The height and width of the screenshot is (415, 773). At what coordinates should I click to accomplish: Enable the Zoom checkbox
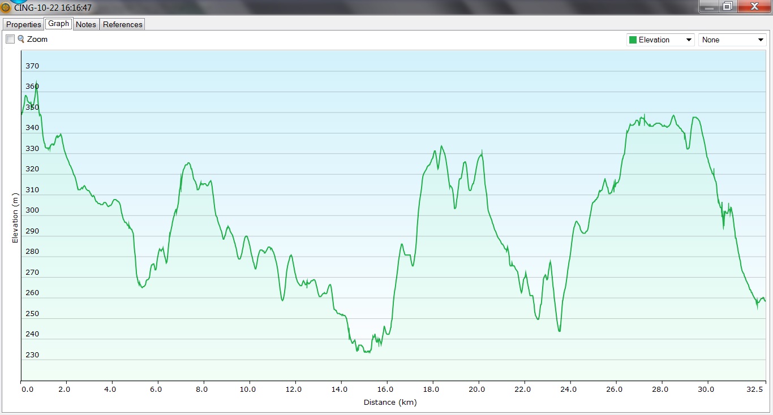coord(10,40)
